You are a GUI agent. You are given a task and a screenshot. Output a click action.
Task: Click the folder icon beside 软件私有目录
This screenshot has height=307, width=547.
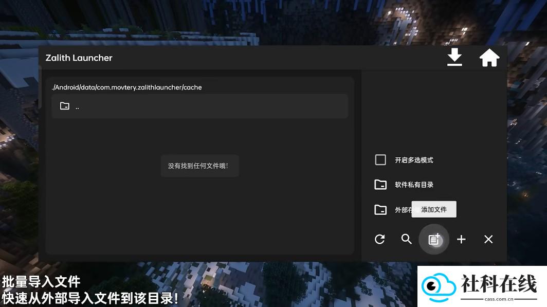380,185
